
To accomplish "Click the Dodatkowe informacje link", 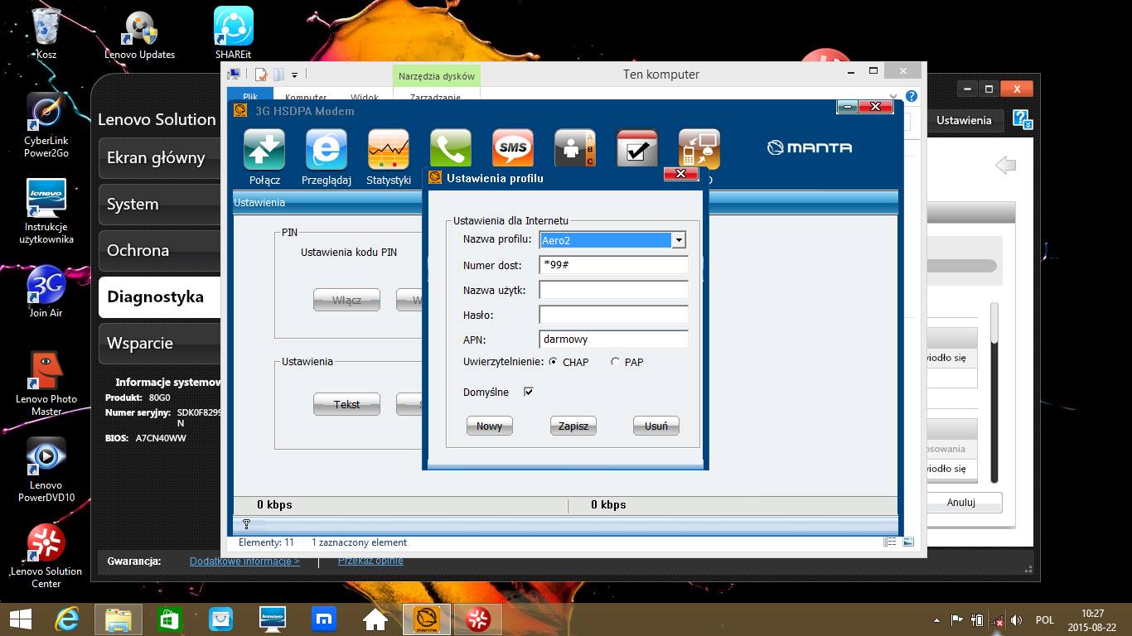I will pos(244,561).
